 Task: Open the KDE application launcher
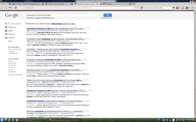(2, 120)
